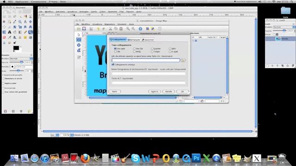Click the OK button in area settings
296x166 pixels.
click(x=182, y=91)
